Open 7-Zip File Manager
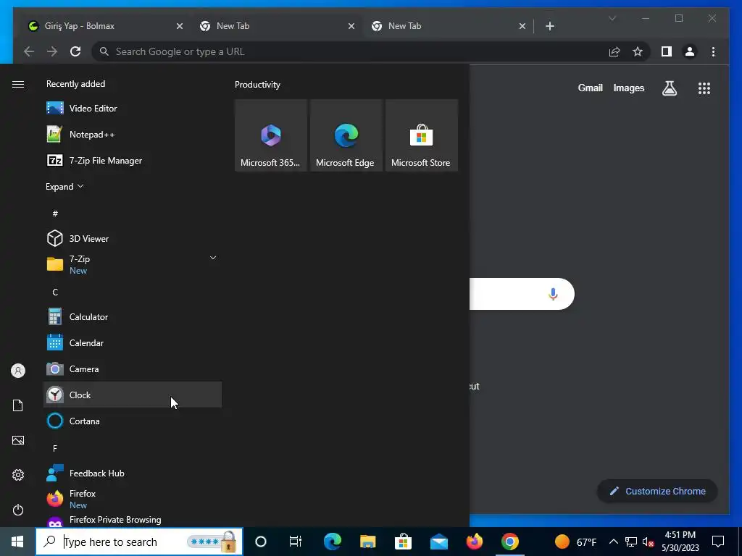The image size is (742, 556). [133, 160]
